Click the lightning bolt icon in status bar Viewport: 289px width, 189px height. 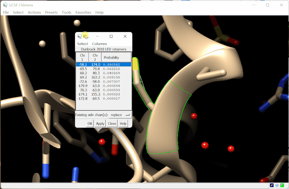pos(272,185)
